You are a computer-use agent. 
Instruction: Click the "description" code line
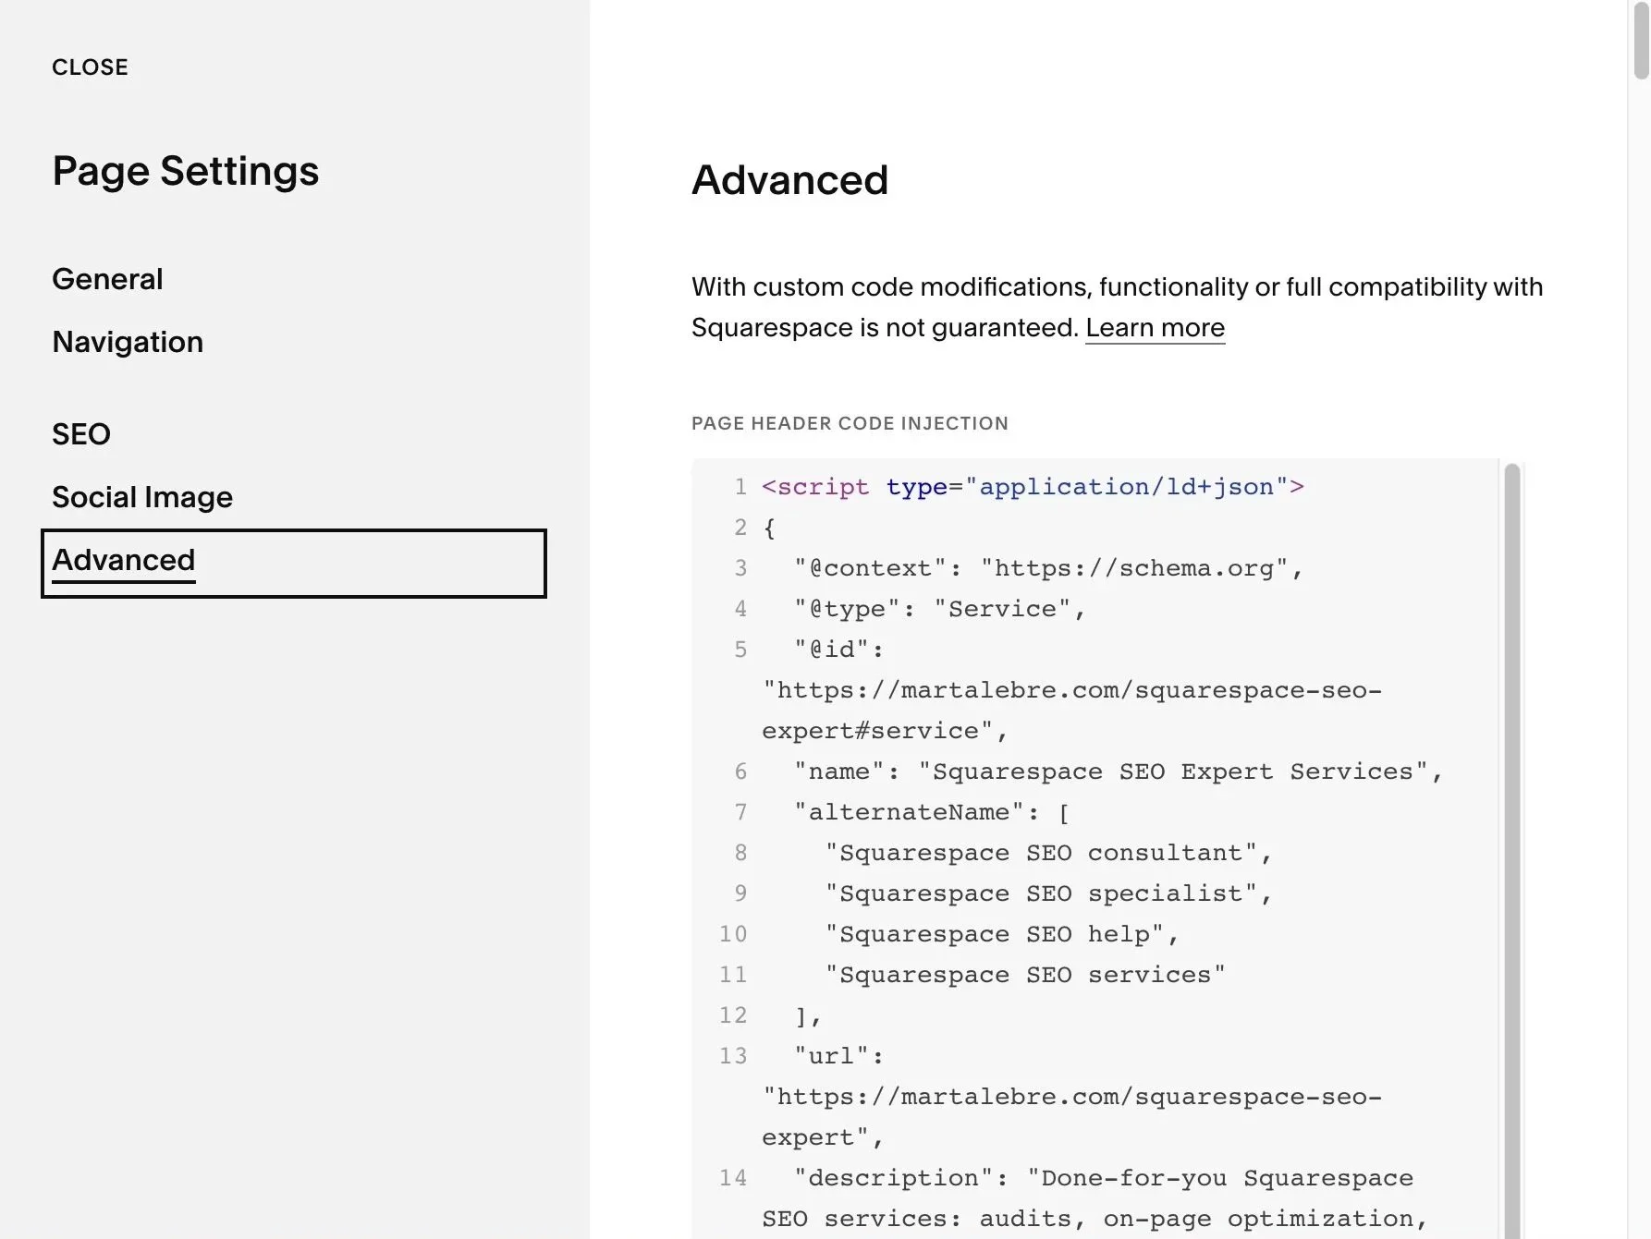1103,1178
